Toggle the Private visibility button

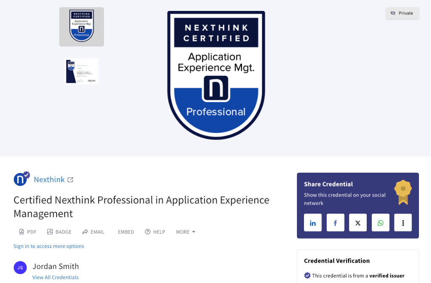pyautogui.click(x=402, y=13)
